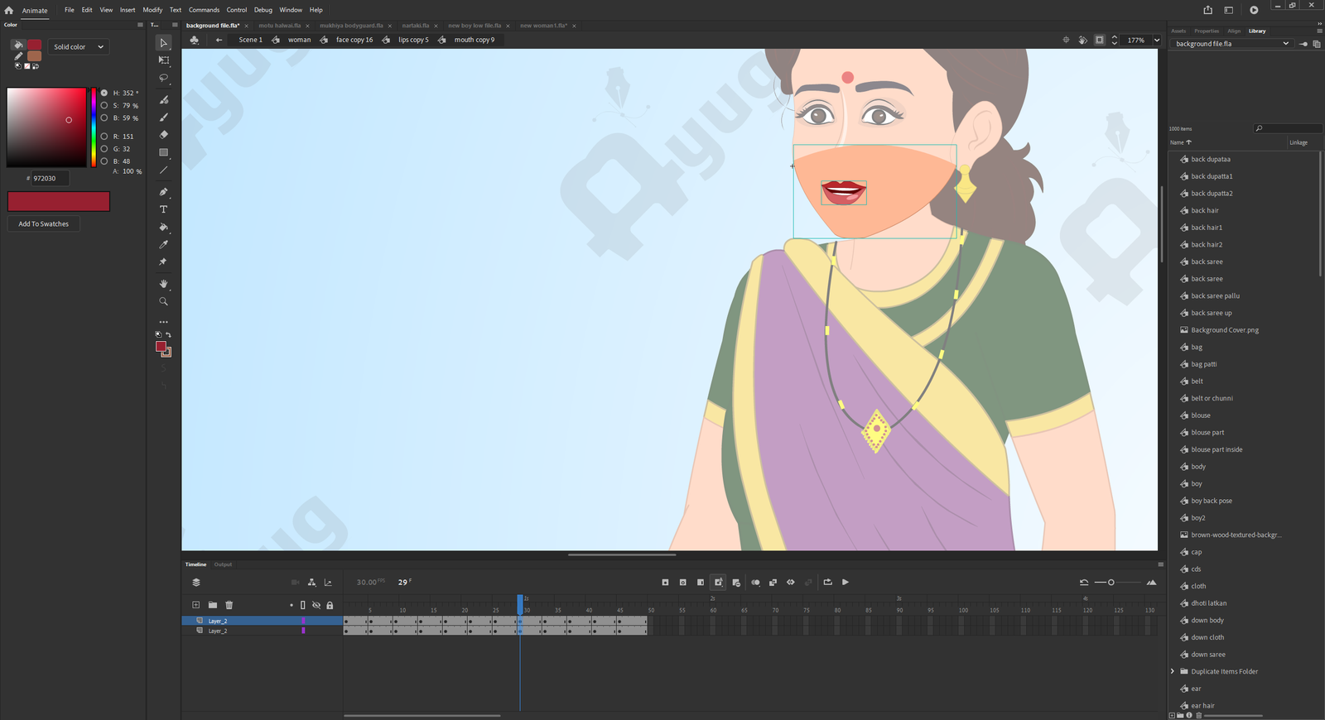Click the hue spectrum slider bar
1325x720 pixels.
click(x=94, y=127)
